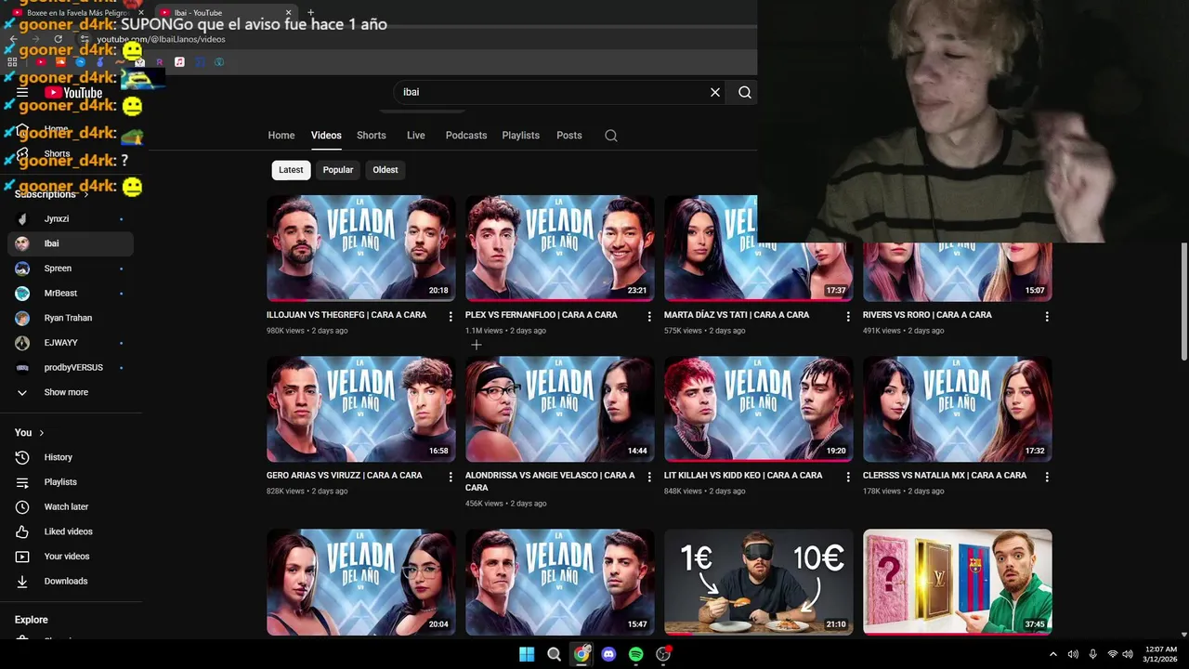Open History in the sidebar
The width and height of the screenshot is (1189, 669).
(71, 457)
